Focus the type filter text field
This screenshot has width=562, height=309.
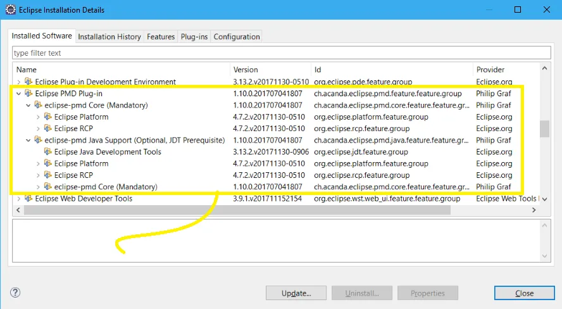click(x=282, y=53)
